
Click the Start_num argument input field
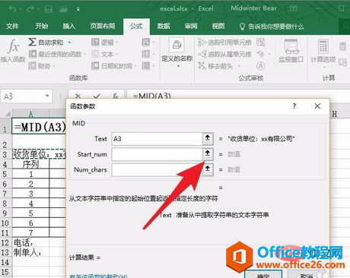157,154
